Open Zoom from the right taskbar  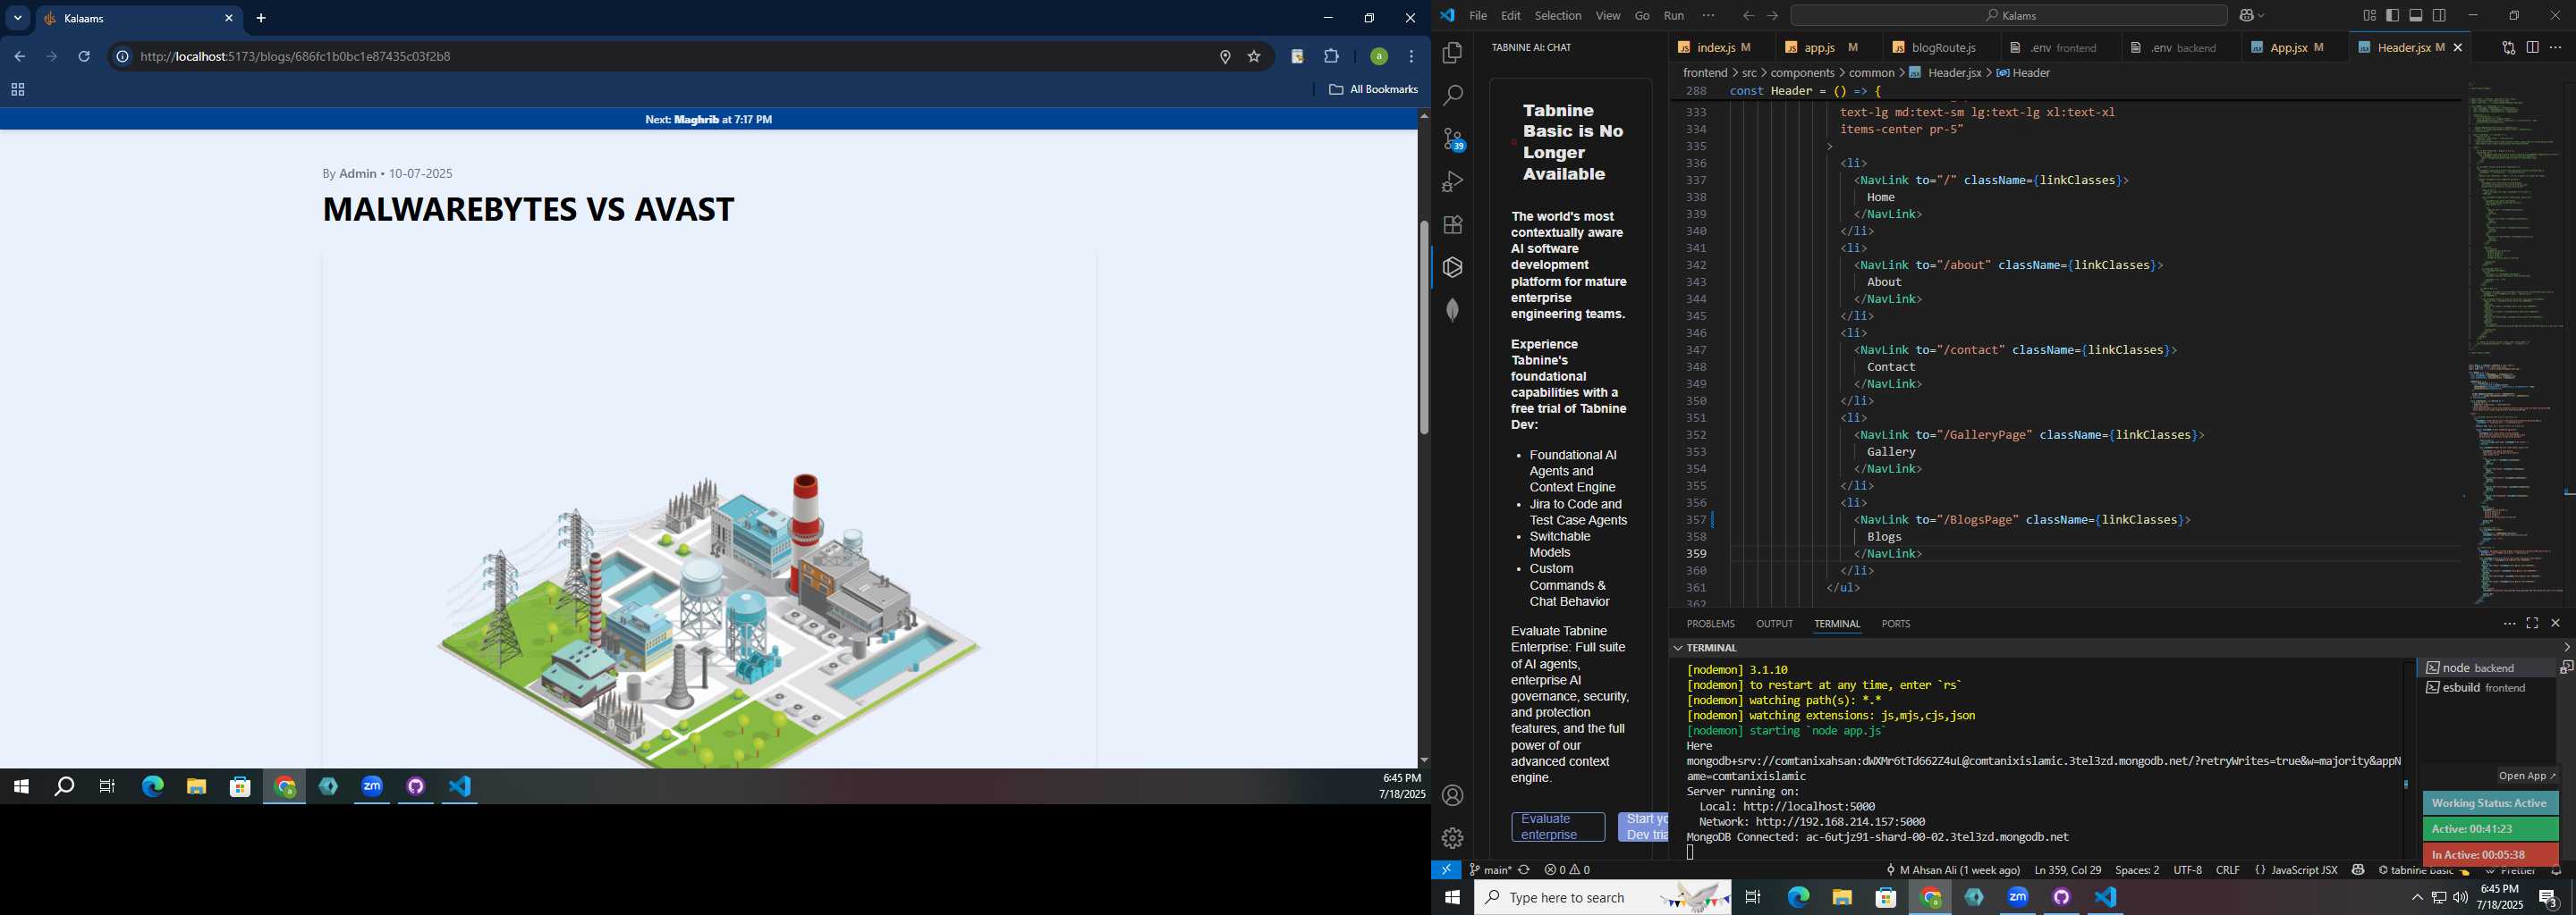click(x=2018, y=898)
